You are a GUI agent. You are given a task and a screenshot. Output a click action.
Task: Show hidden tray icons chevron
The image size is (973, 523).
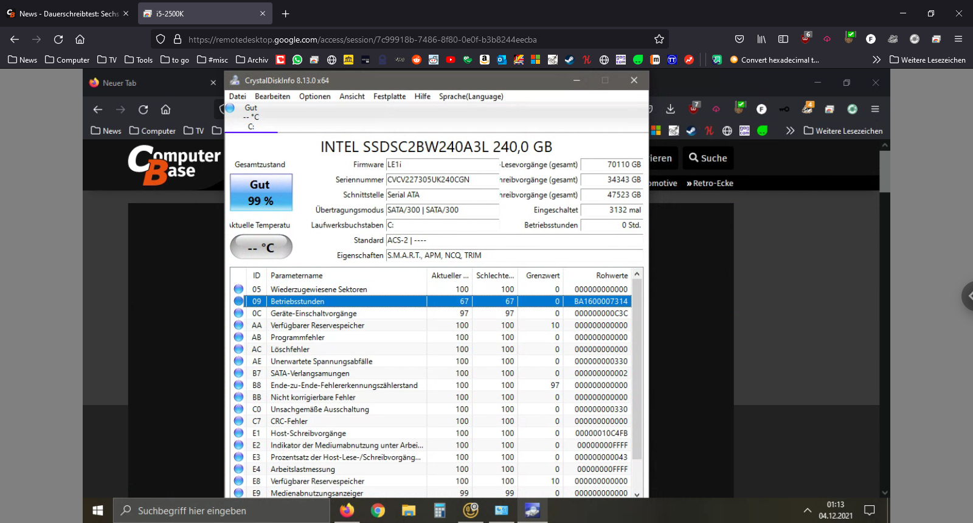pos(807,510)
